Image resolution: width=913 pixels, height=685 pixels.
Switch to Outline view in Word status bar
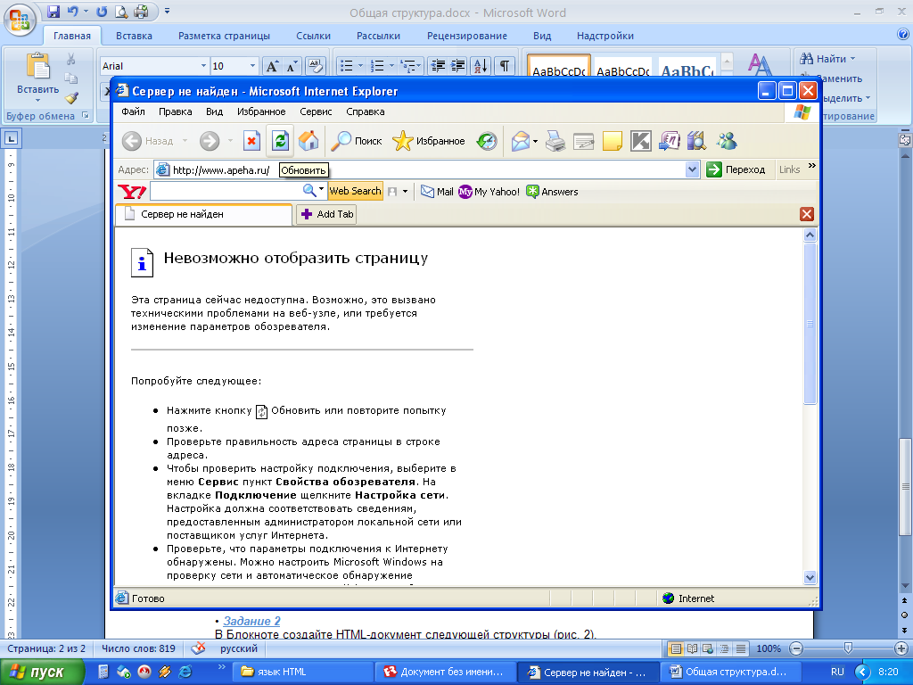[724, 648]
